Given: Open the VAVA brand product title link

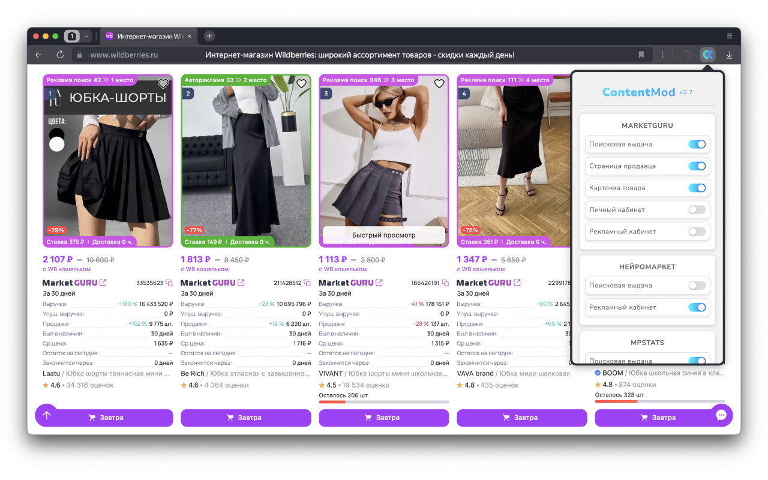Looking at the screenshot, I should point(514,373).
